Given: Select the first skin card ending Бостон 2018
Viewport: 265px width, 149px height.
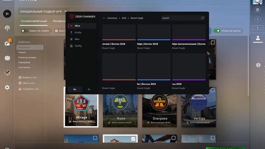Looking at the screenshot, I should pos(119,37).
